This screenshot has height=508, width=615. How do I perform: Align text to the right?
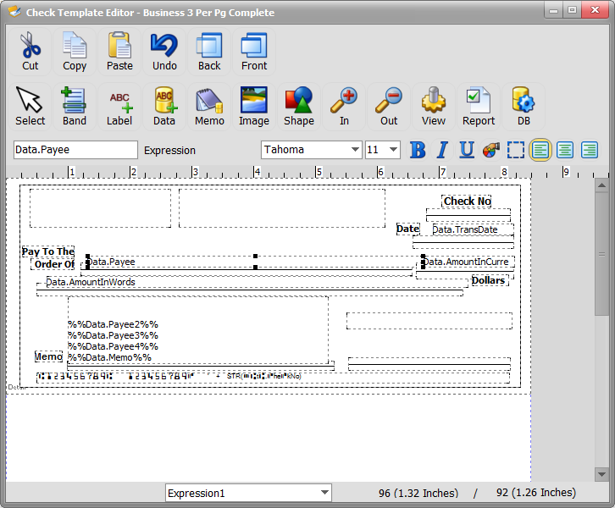(589, 150)
